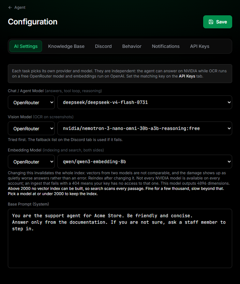The height and width of the screenshot is (284, 240).
Task: Save the configuration
Action: click(x=217, y=22)
